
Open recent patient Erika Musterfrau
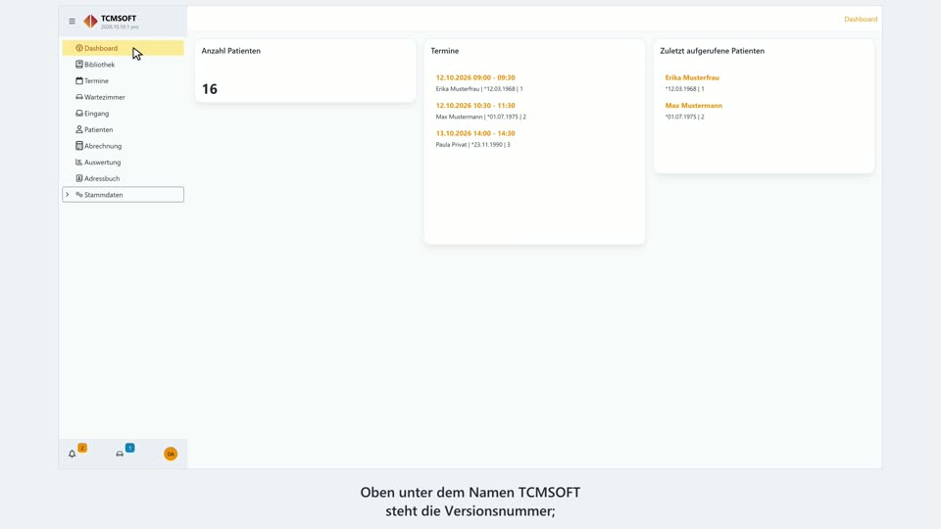[692, 77]
